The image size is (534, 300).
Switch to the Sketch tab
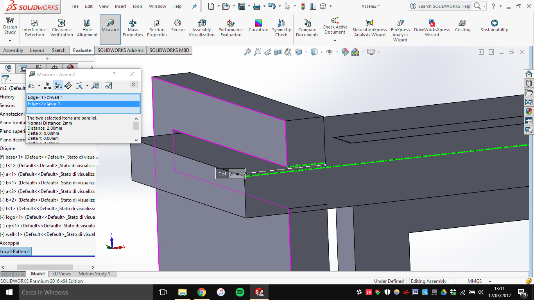click(x=59, y=50)
